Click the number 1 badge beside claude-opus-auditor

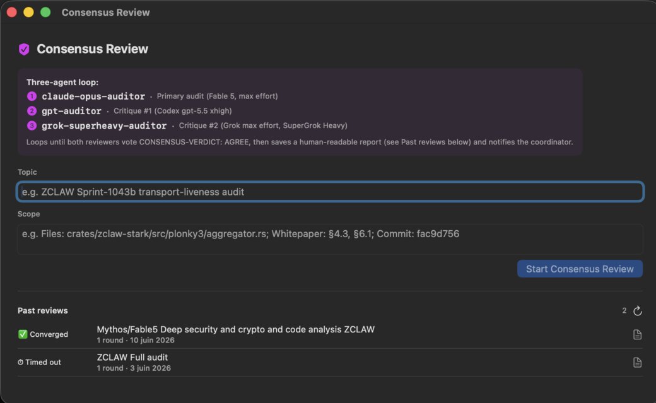click(x=32, y=96)
